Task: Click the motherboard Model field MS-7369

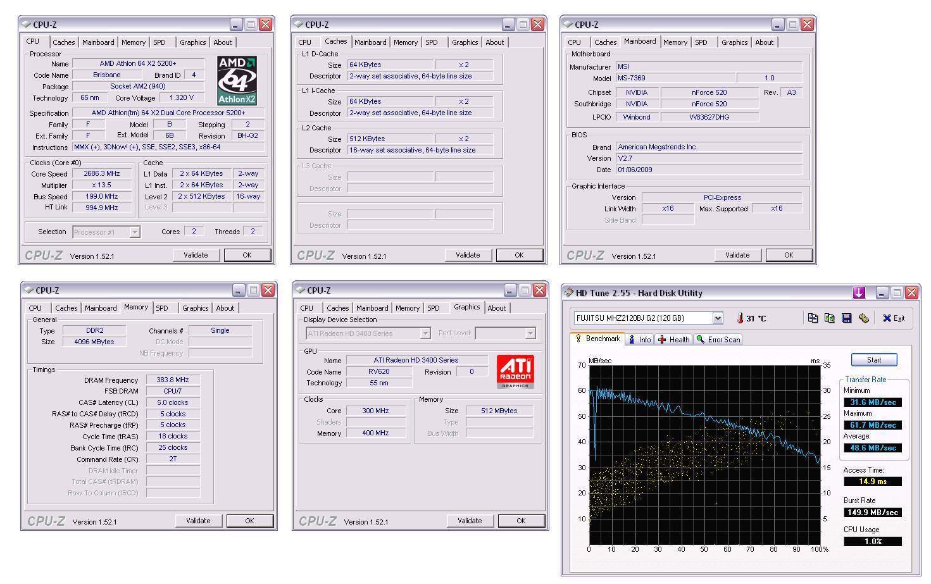Action: (675, 78)
